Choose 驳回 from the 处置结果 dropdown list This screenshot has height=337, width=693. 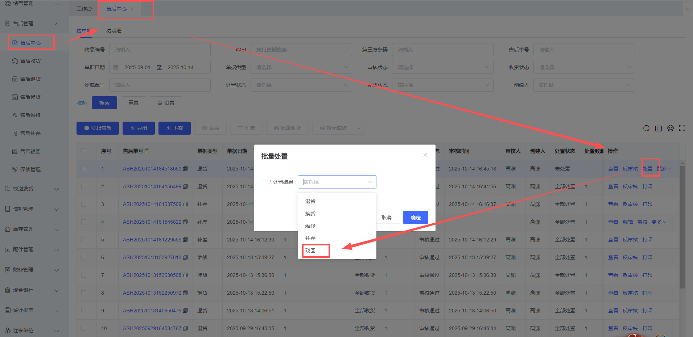[x=310, y=250]
